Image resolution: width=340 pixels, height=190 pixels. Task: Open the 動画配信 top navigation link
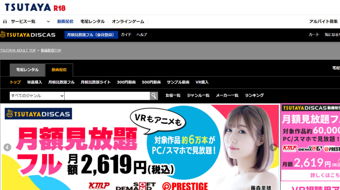click(65, 22)
